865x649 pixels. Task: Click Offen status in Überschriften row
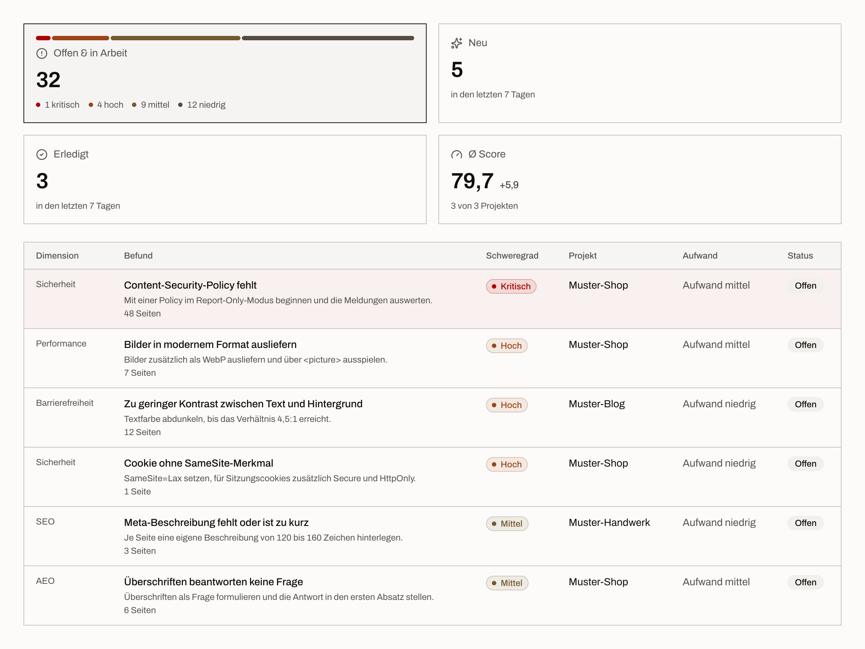point(805,583)
